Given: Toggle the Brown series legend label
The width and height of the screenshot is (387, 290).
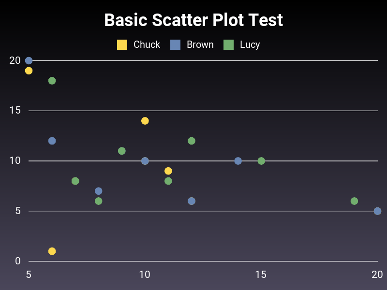Looking at the screenshot, I should (200, 44).
